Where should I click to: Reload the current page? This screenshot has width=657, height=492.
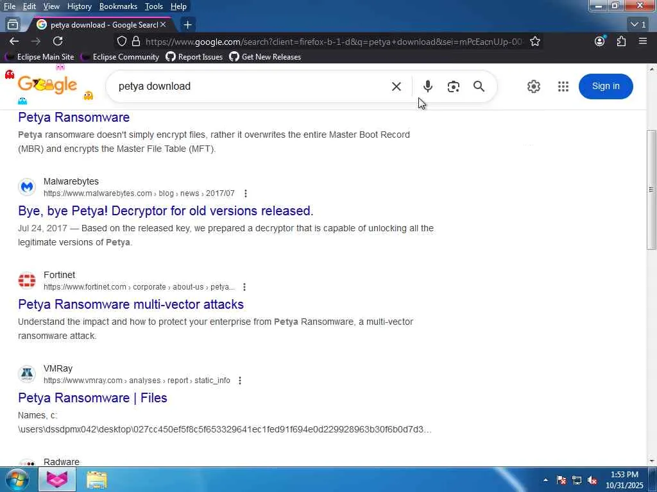[x=58, y=41]
